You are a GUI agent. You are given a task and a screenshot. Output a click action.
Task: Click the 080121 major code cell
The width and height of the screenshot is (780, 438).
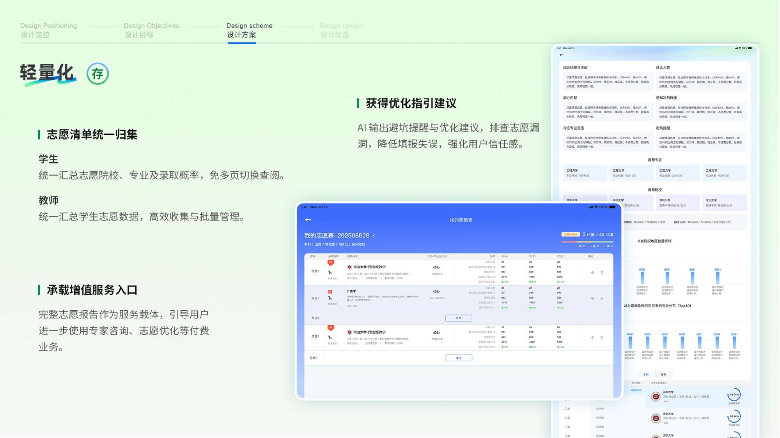(x=636, y=390)
